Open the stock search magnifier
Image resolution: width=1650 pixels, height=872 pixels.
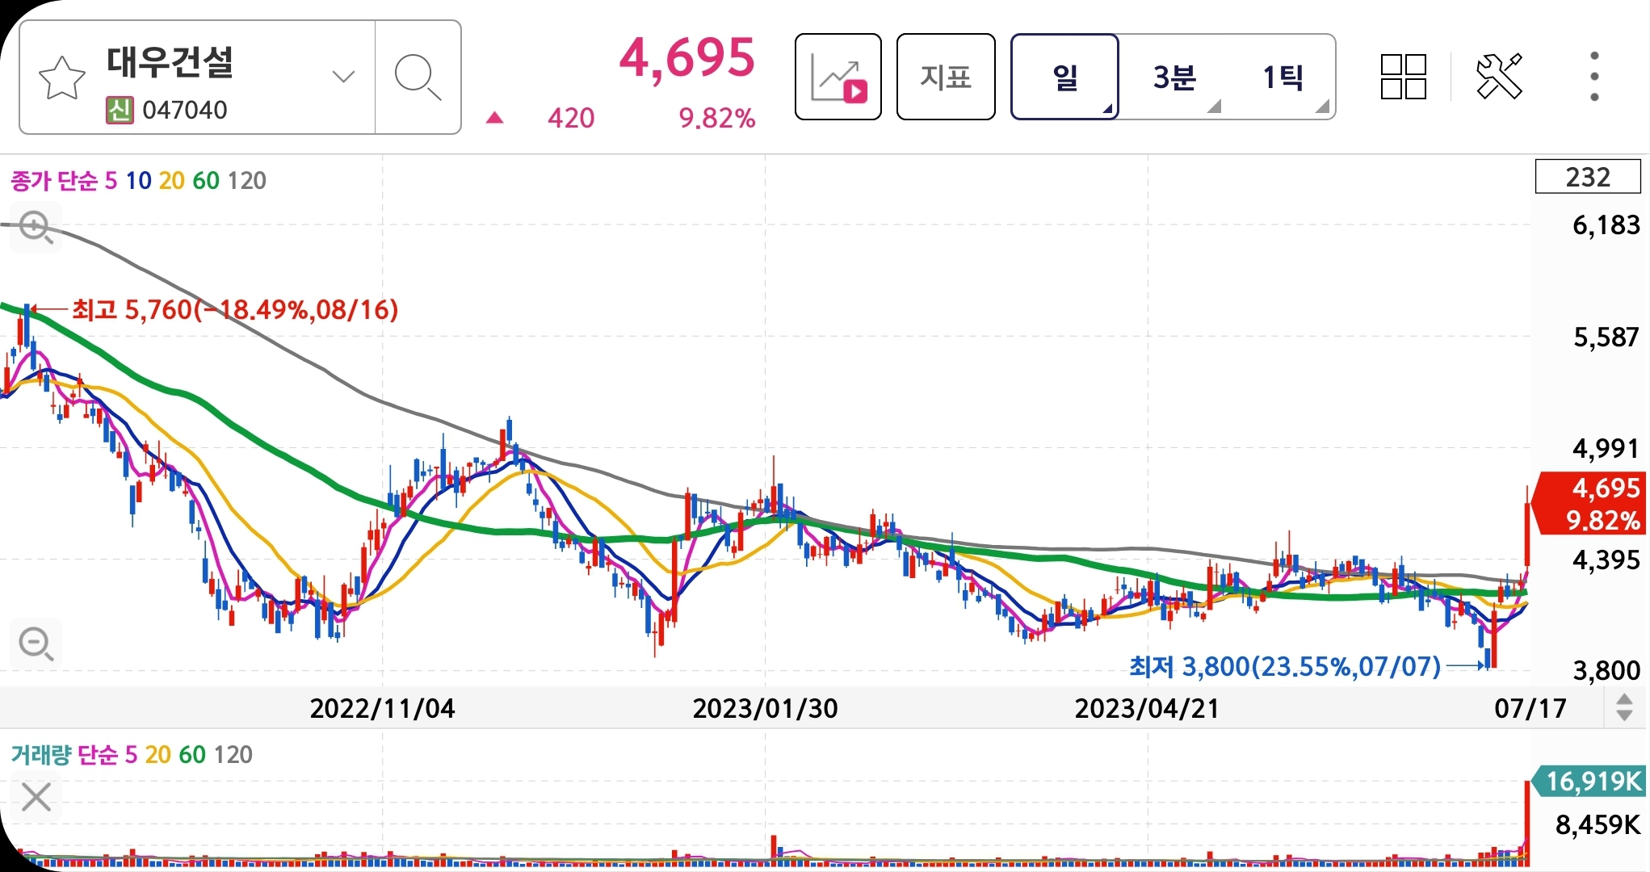click(418, 78)
